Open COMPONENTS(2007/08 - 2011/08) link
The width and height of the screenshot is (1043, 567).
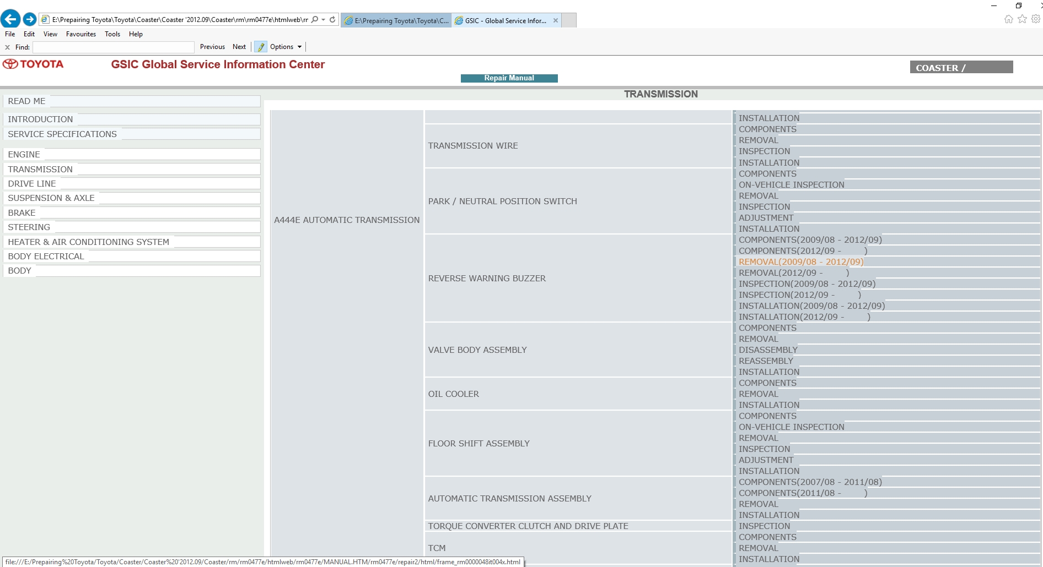pos(810,482)
